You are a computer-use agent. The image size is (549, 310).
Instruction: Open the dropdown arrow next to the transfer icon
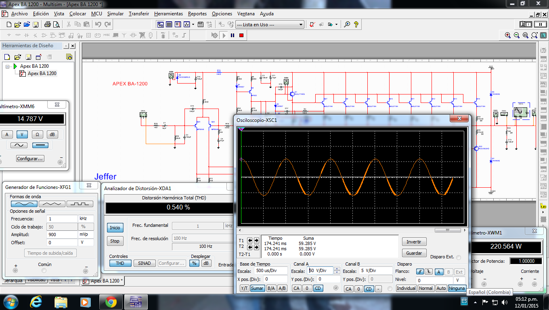[336, 24]
